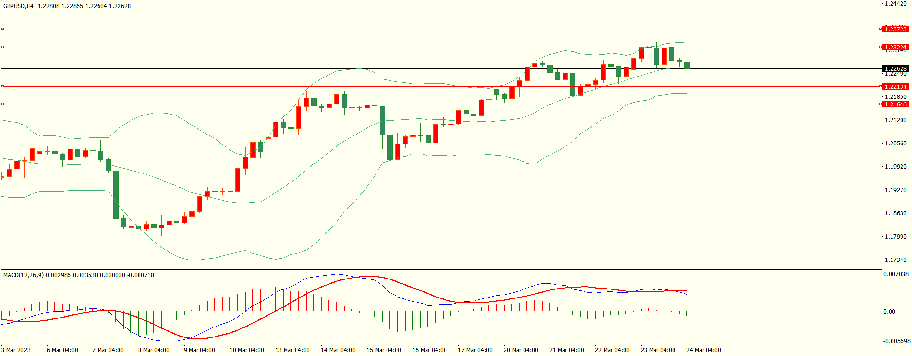Click the 3 Mar 2023 date label

click(16, 350)
